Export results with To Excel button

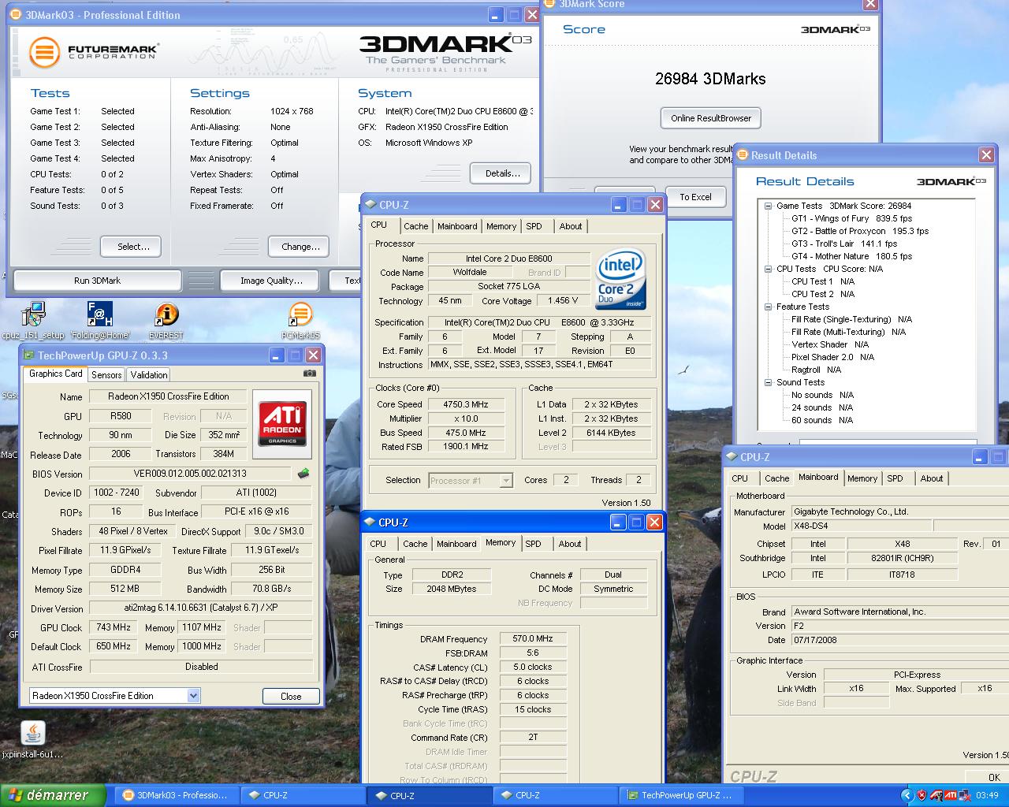click(695, 197)
